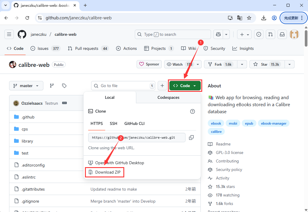Open the issues shortcut icon in header
This screenshot has height=212, width=308.
(259, 34)
